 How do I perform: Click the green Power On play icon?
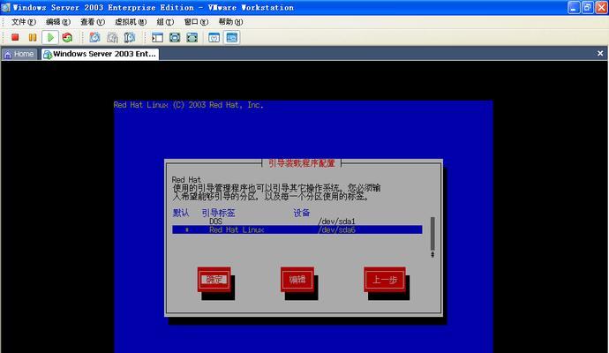coord(50,37)
